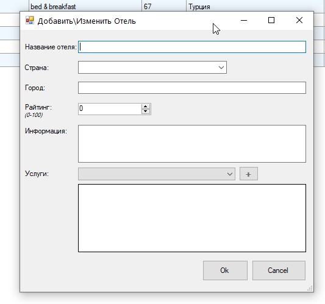Increase rating with the up spinner arrow
This screenshot has width=325, height=304.
(146, 107)
